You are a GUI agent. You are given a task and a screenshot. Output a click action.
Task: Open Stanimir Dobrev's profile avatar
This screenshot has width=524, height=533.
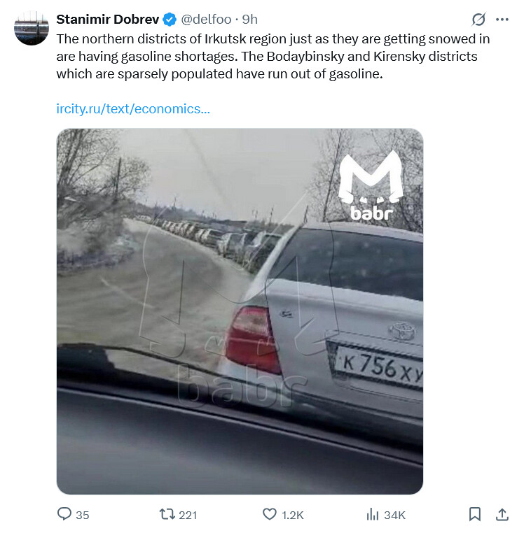[x=32, y=28]
